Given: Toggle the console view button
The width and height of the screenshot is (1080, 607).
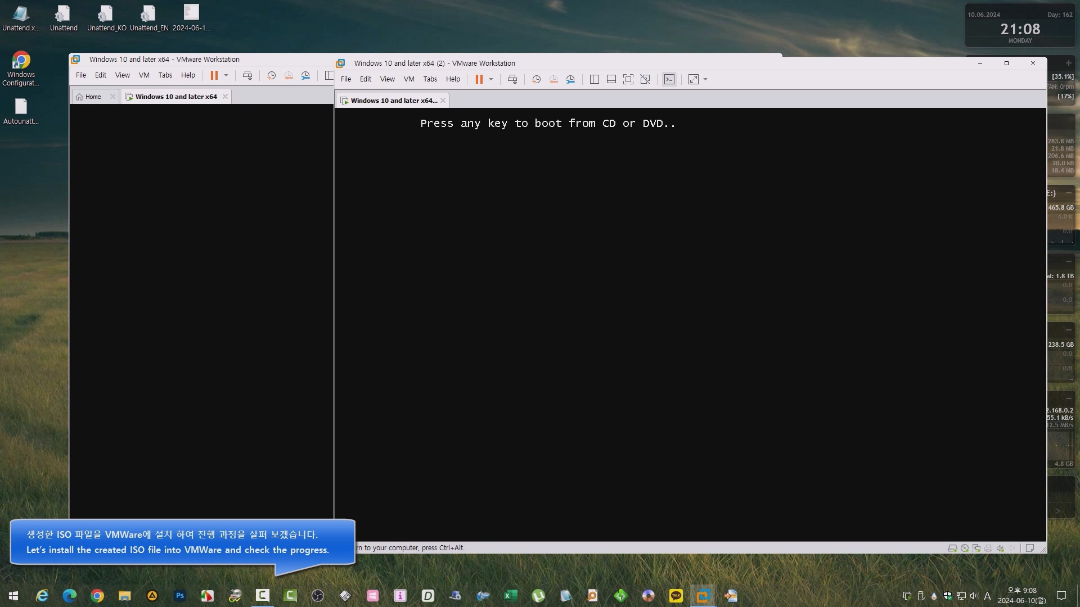Looking at the screenshot, I should (x=669, y=79).
